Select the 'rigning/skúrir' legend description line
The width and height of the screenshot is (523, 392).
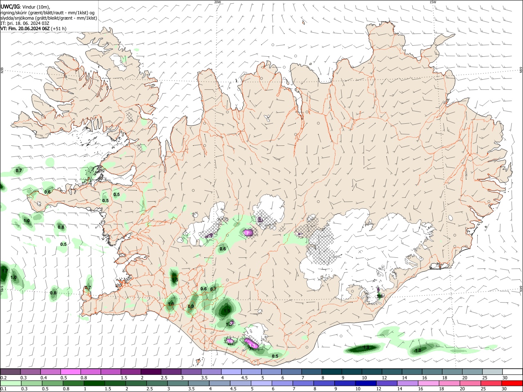(x=47, y=13)
